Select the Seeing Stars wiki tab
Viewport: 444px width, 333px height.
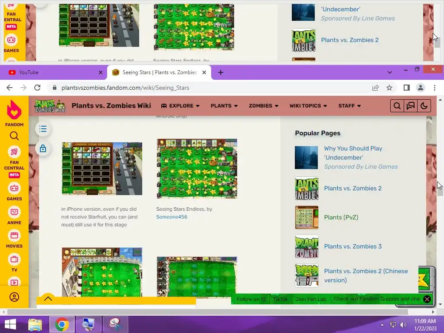coord(159,72)
